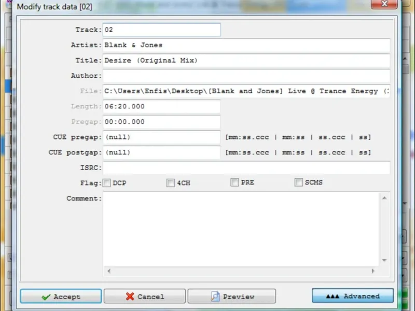Viewport: 415px width, 311px height.
Task: Click the Length field 06:20.000
Action: (161, 106)
